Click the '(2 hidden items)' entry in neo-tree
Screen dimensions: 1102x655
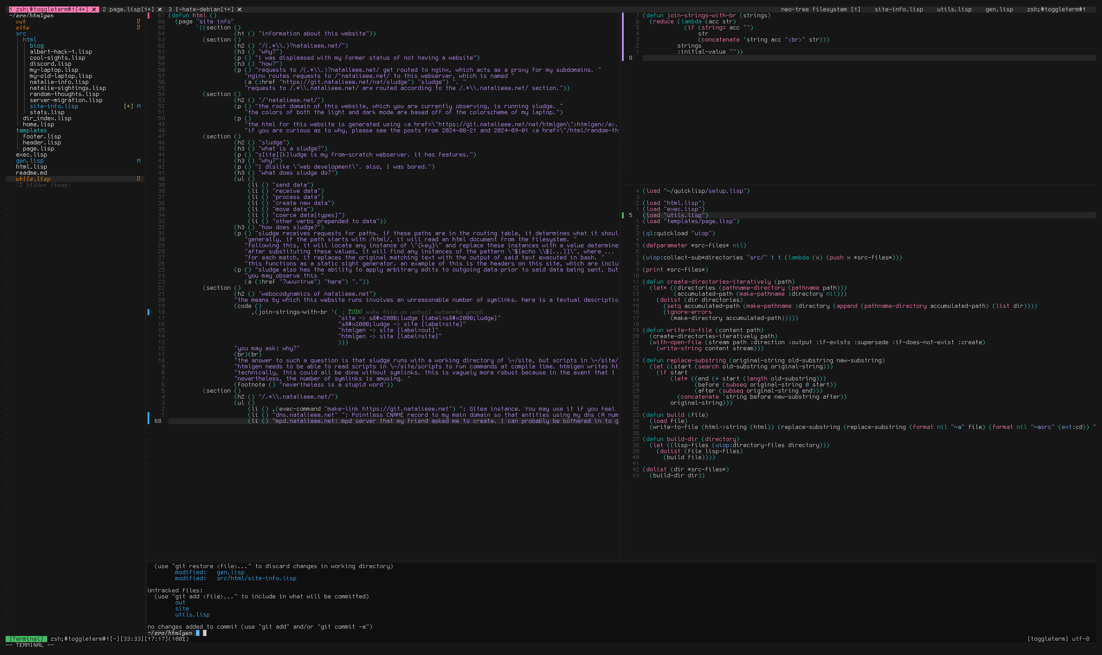43,185
